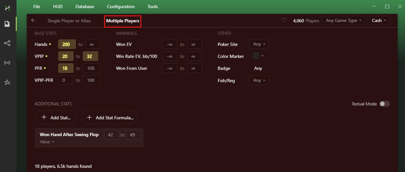Screen dimensions: 405x172
Task: Click the Badge Any selector
Action: (x=258, y=68)
